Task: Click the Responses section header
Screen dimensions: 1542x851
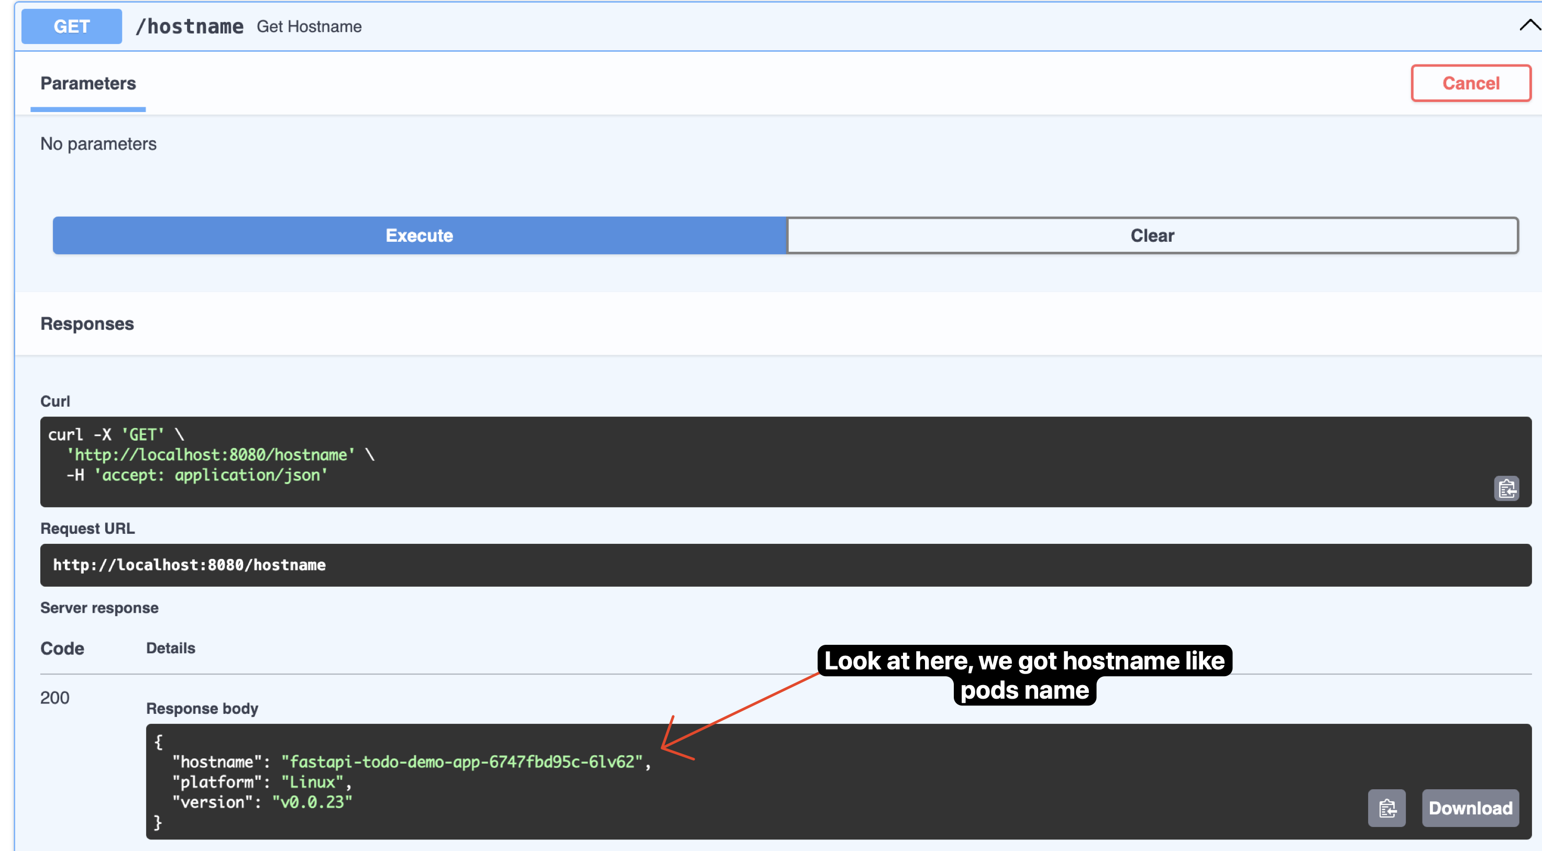Action: (87, 323)
